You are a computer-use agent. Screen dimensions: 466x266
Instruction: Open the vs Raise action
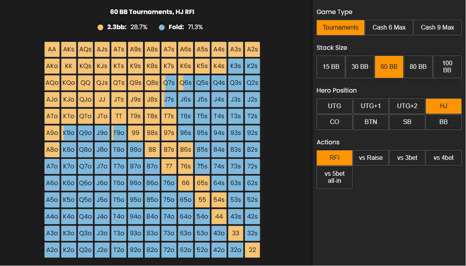point(370,158)
